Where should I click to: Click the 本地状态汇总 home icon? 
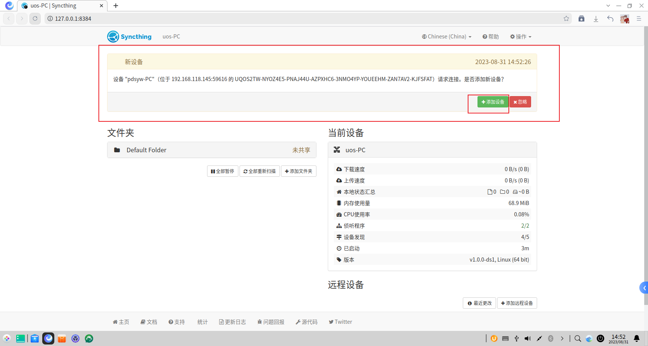pyautogui.click(x=339, y=192)
